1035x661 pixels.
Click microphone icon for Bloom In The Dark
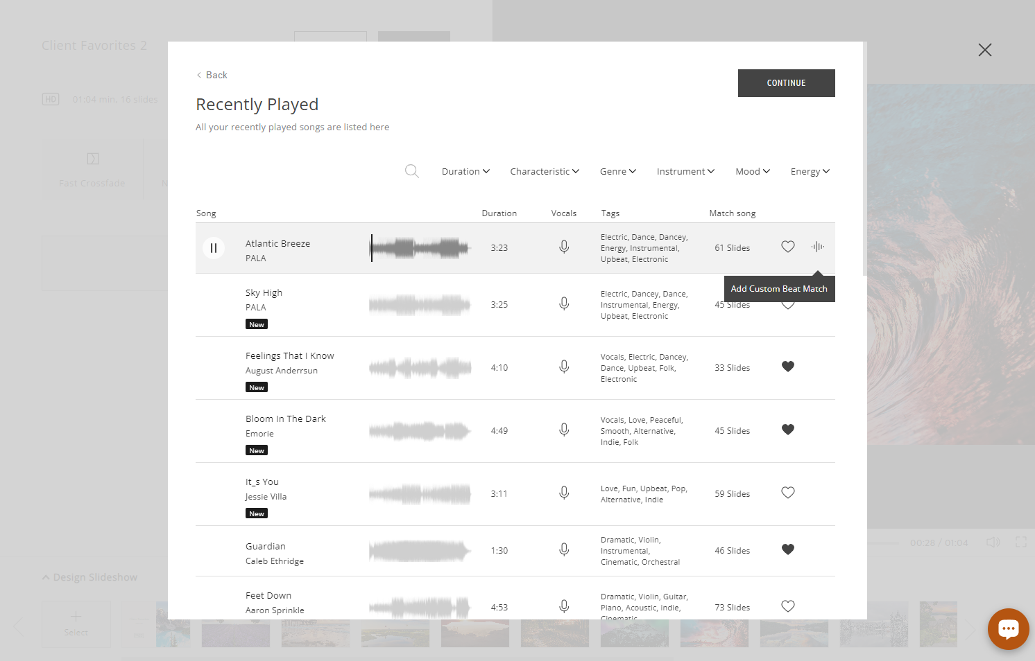coord(564,430)
